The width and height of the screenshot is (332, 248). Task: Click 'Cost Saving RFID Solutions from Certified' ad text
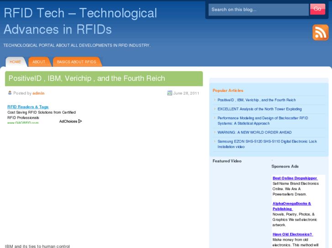[x=42, y=112]
